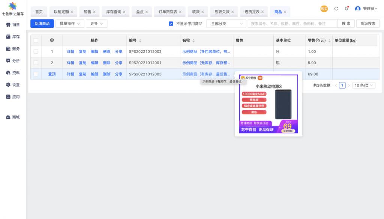Viewport: 384px width, 219px height.
Task: Open the 账务 sidebar module
Action: [13, 49]
